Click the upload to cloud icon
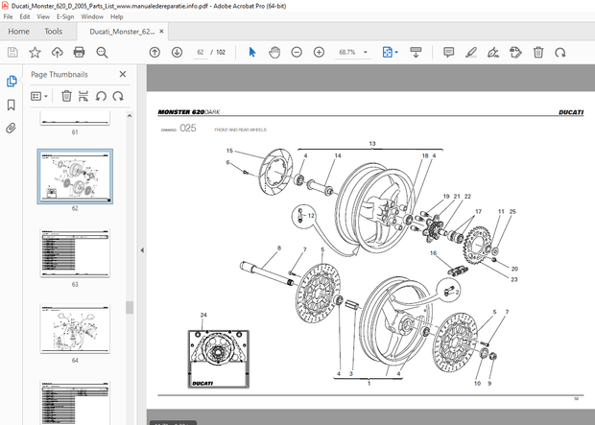The image size is (595, 425). 57,52
